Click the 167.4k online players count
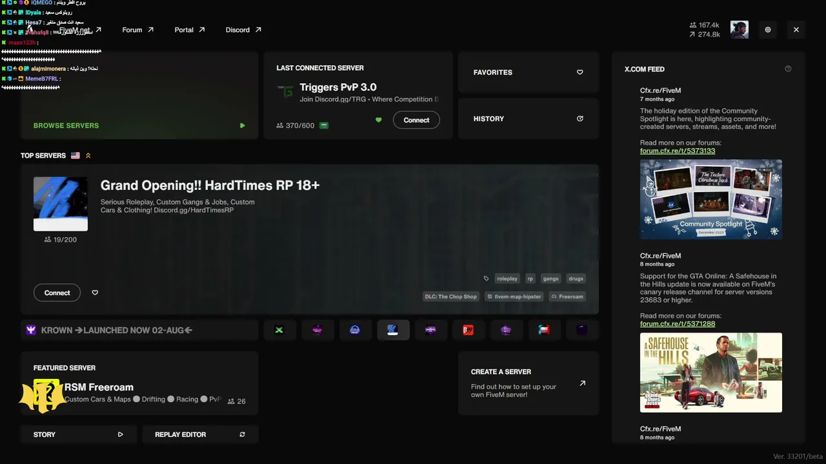826x464 pixels. (x=704, y=25)
